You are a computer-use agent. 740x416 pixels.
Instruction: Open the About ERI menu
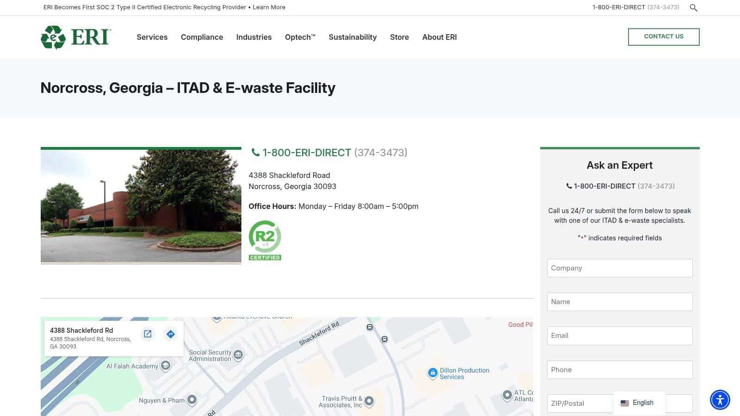click(439, 37)
